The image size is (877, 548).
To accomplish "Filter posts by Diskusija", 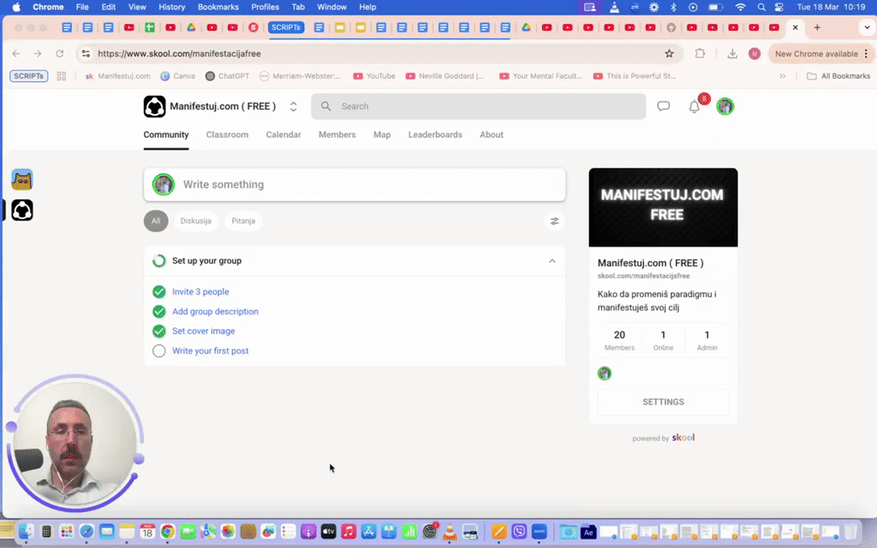I will pyautogui.click(x=196, y=221).
